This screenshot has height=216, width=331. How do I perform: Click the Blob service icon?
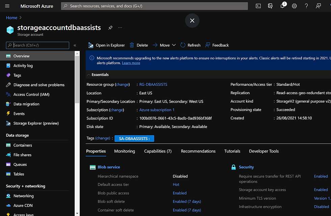(x=93, y=167)
